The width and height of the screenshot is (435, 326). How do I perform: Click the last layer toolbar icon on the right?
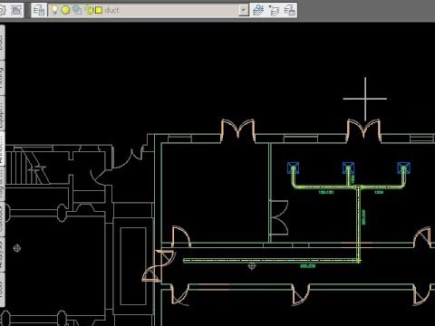click(290, 10)
